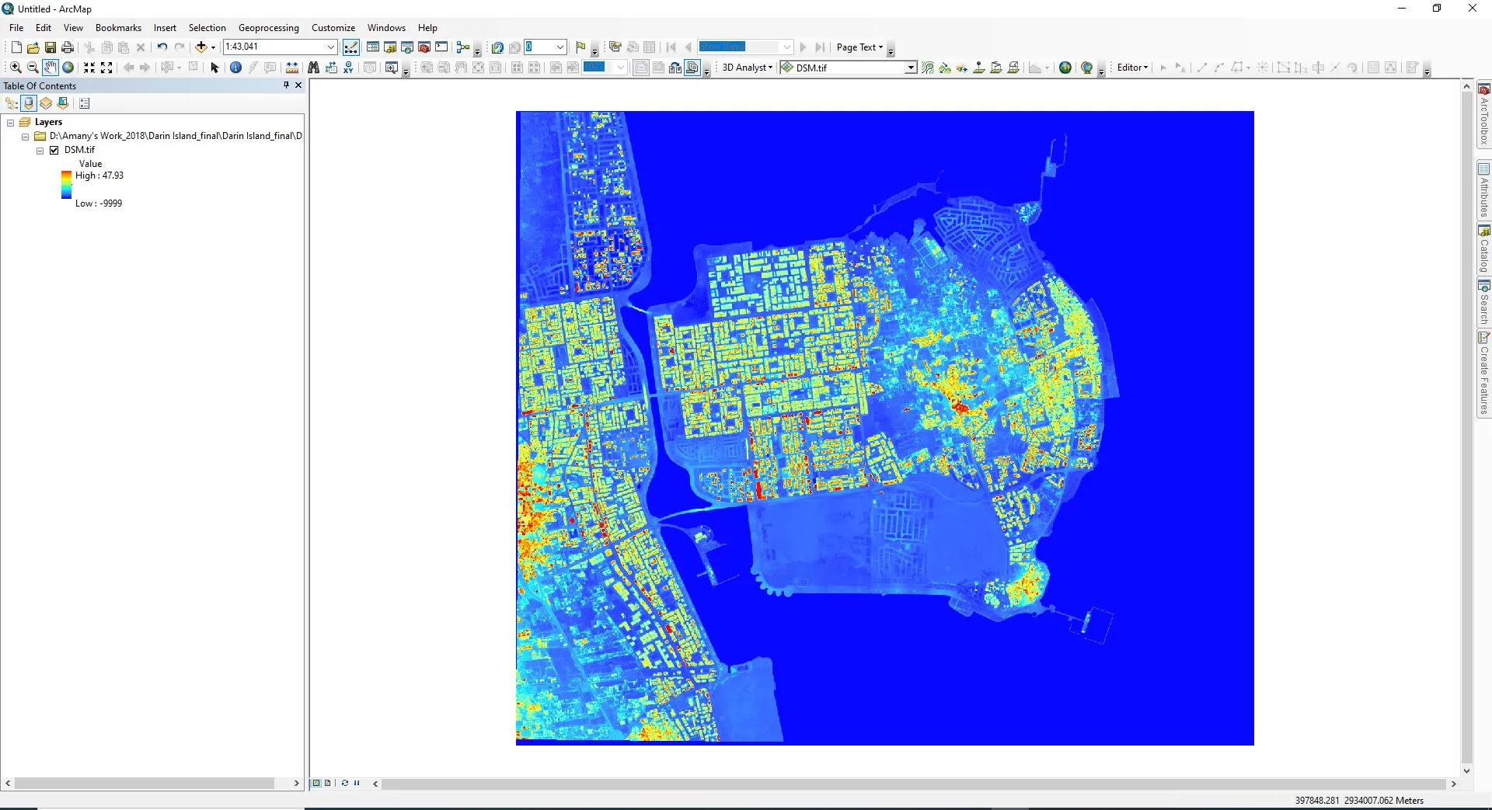Image resolution: width=1492 pixels, height=810 pixels.
Task: Click the Full Extent globe icon
Action: pos(68,68)
